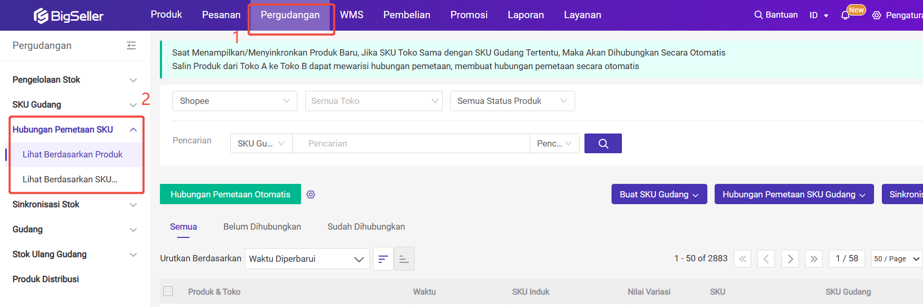Image resolution: width=923 pixels, height=307 pixels.
Task: Open the Waktu Diperbarui sort dropdown
Action: pos(307,259)
